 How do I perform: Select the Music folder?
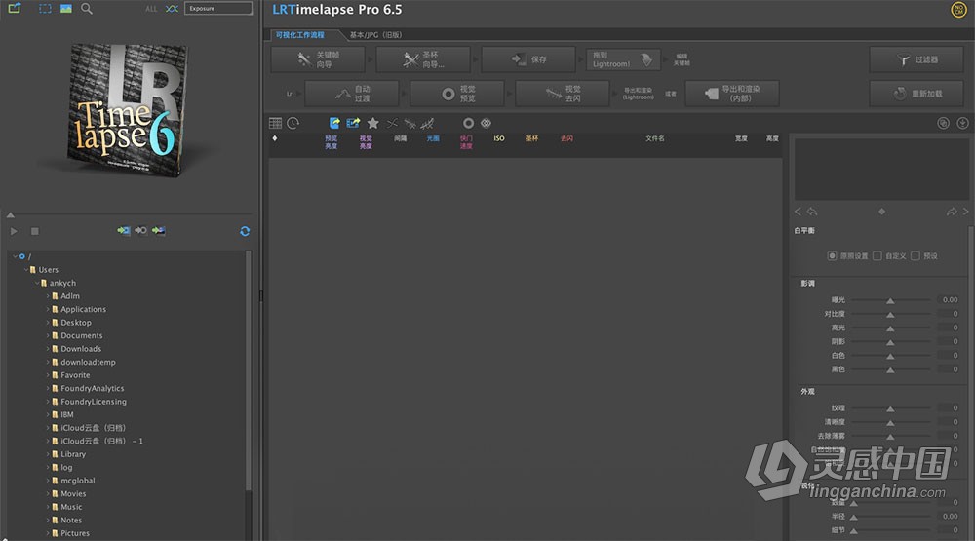pos(71,507)
